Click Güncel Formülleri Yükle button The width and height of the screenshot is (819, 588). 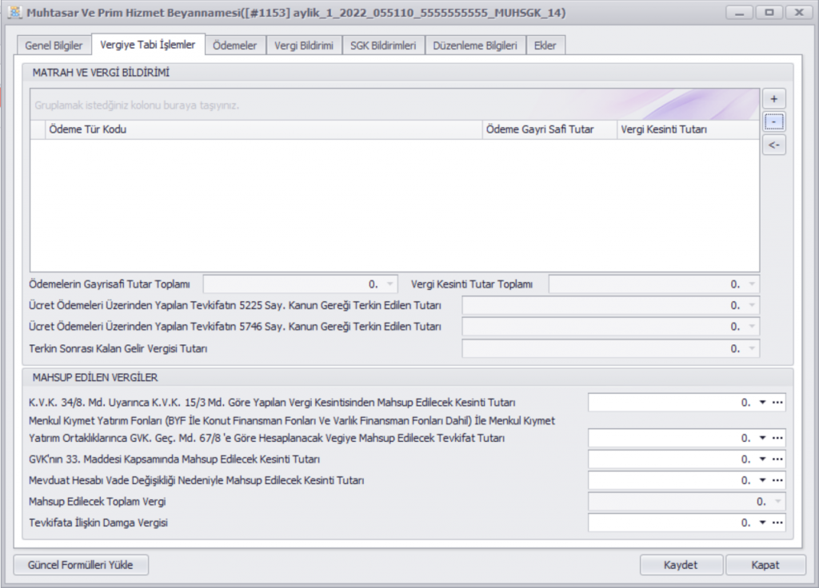[81, 565]
